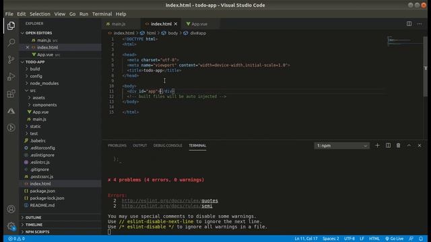Click the editor minimap overview
The width and height of the screenshot is (431, 242).
404,41
